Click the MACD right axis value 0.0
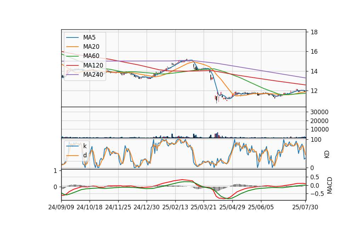 click(x=314, y=186)
